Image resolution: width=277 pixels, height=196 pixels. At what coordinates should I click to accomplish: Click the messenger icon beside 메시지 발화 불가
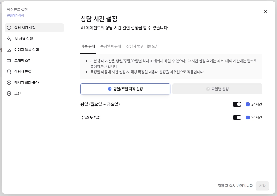click(x=9, y=83)
